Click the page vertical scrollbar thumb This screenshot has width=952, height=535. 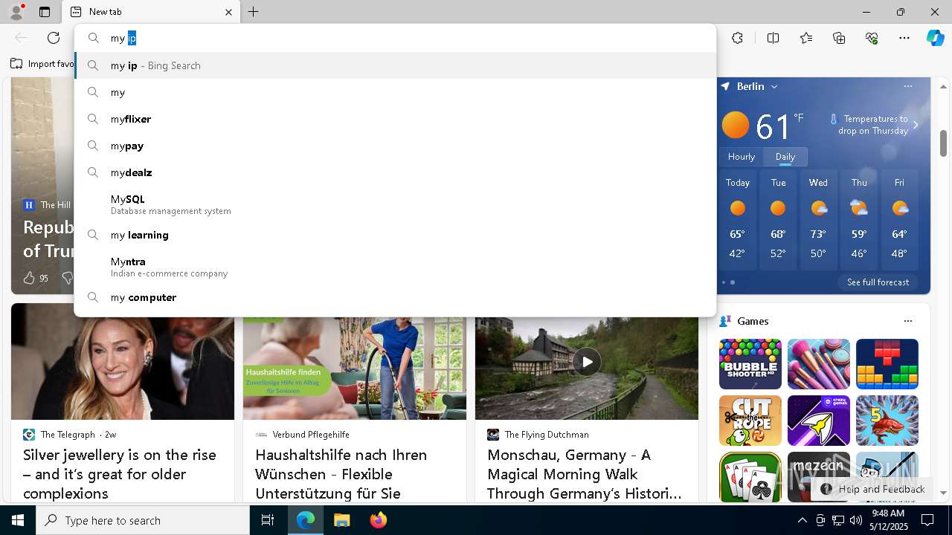coord(943,143)
